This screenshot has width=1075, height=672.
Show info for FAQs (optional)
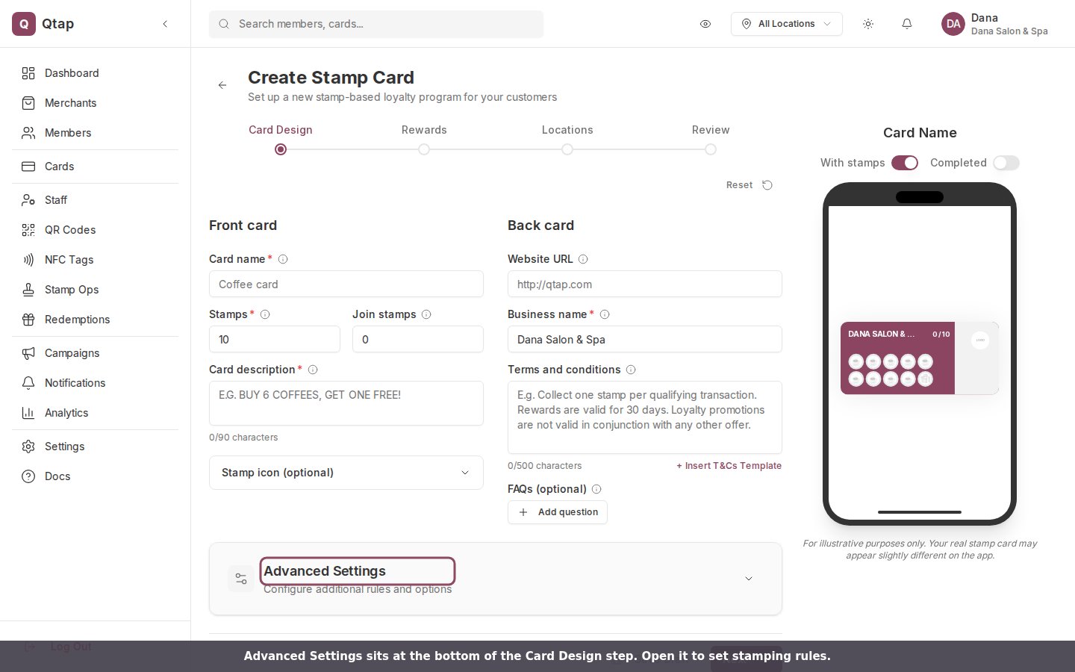click(x=596, y=489)
